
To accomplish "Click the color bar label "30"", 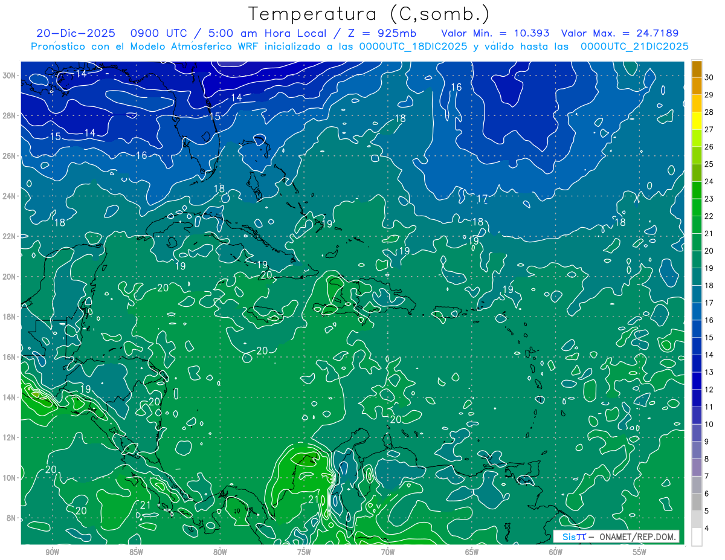I will tap(709, 77).
